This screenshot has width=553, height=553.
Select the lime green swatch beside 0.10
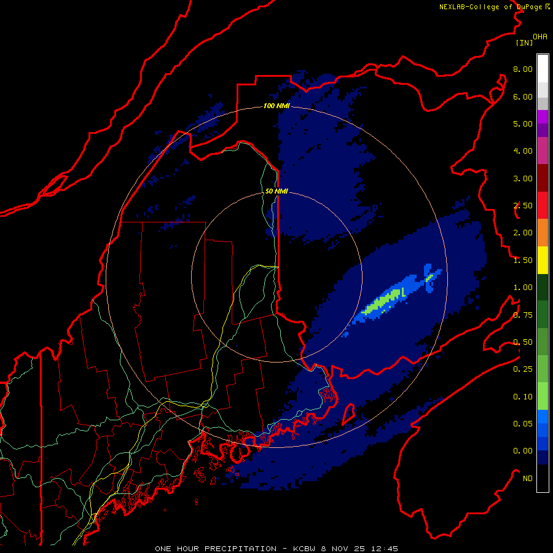(543, 396)
